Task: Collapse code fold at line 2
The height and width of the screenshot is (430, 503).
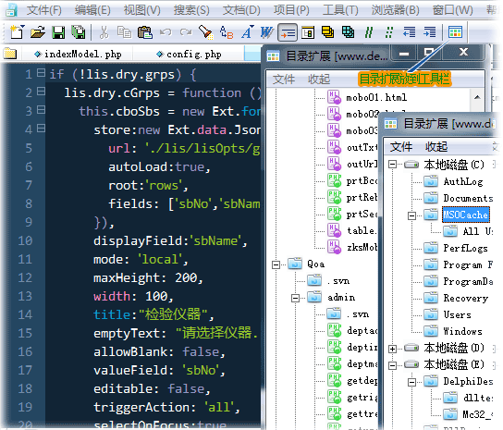Action: pyautogui.click(x=41, y=92)
